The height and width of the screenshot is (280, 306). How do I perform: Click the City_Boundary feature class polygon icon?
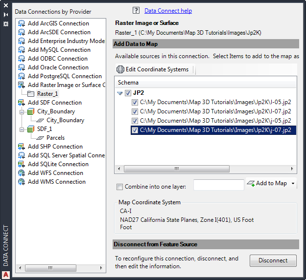[x=40, y=121]
